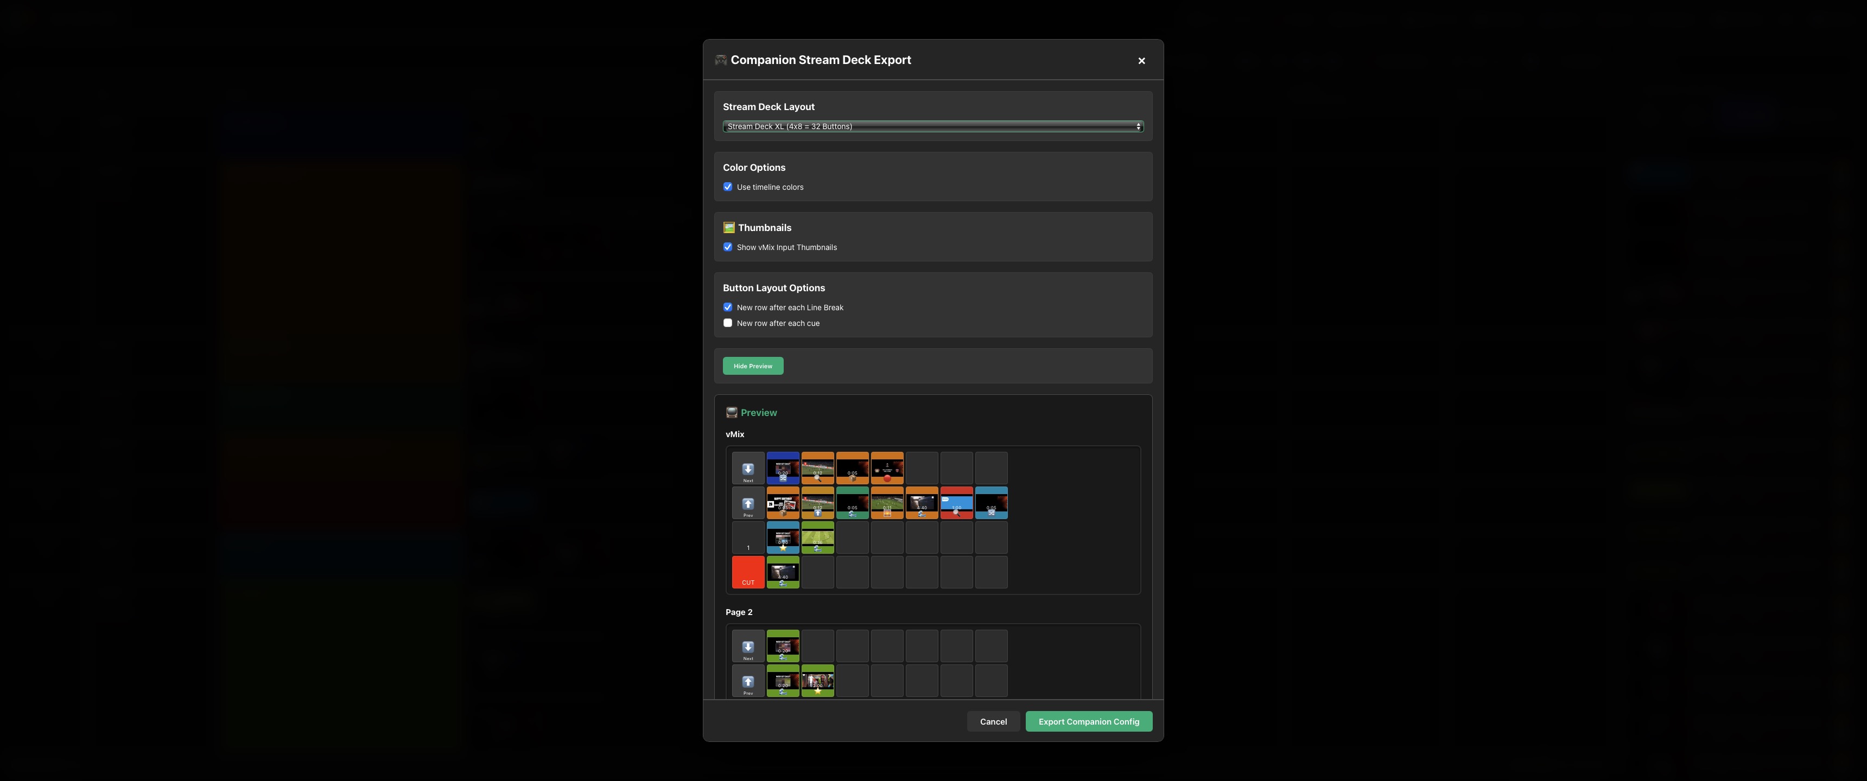Click the Next arrow on Page 2 preview

748,645
